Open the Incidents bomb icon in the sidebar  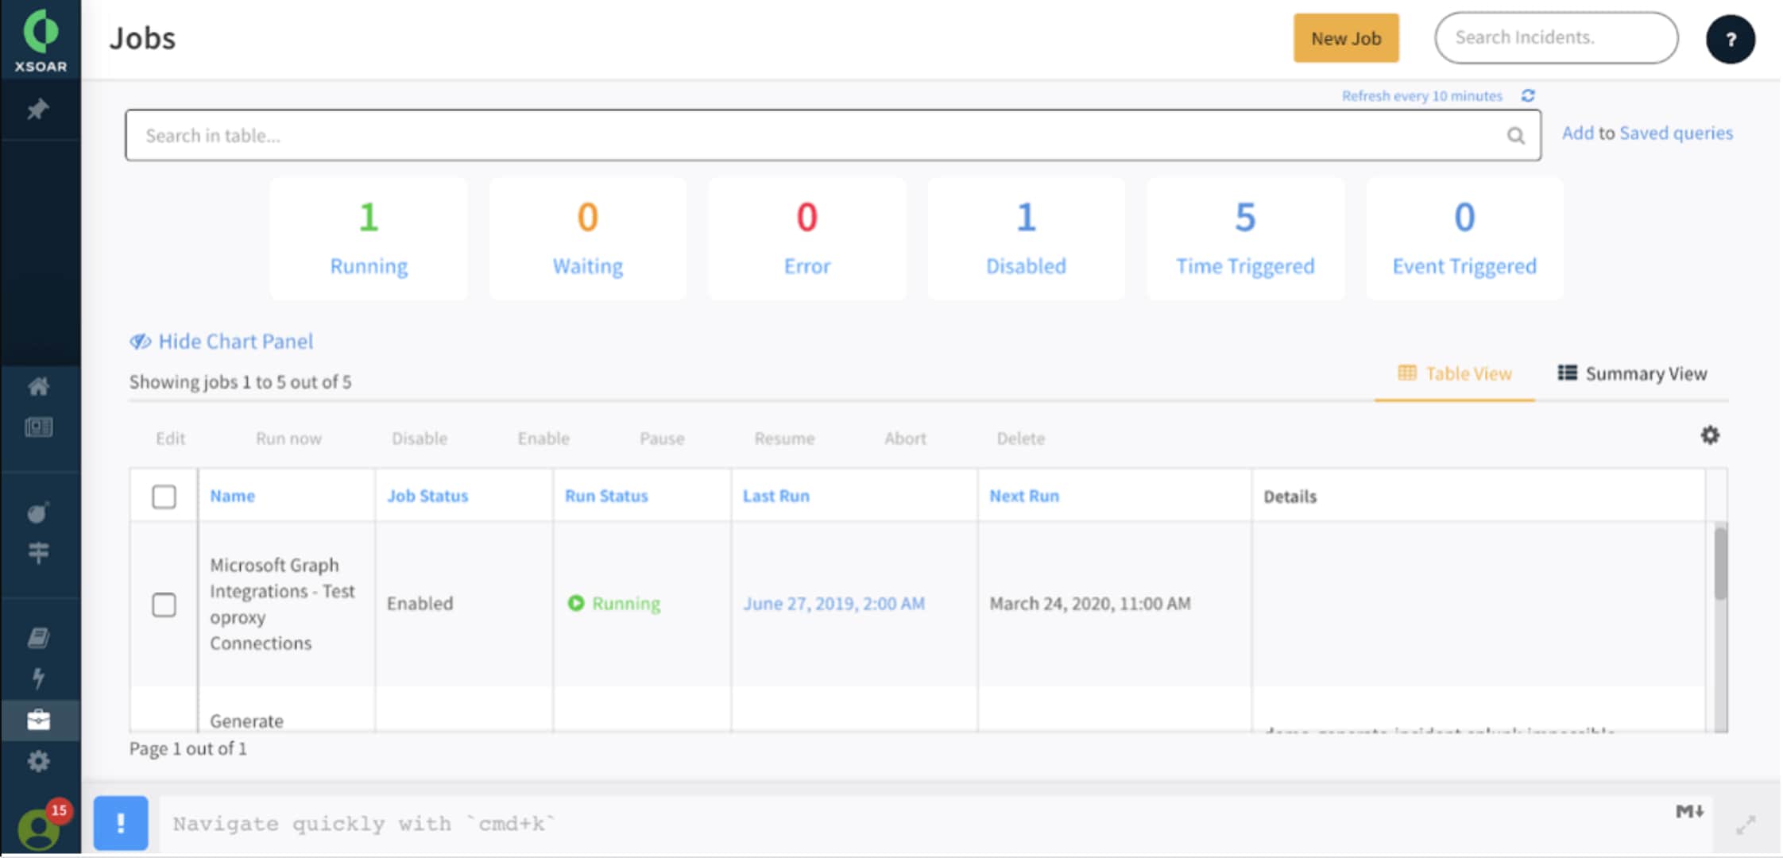point(38,512)
